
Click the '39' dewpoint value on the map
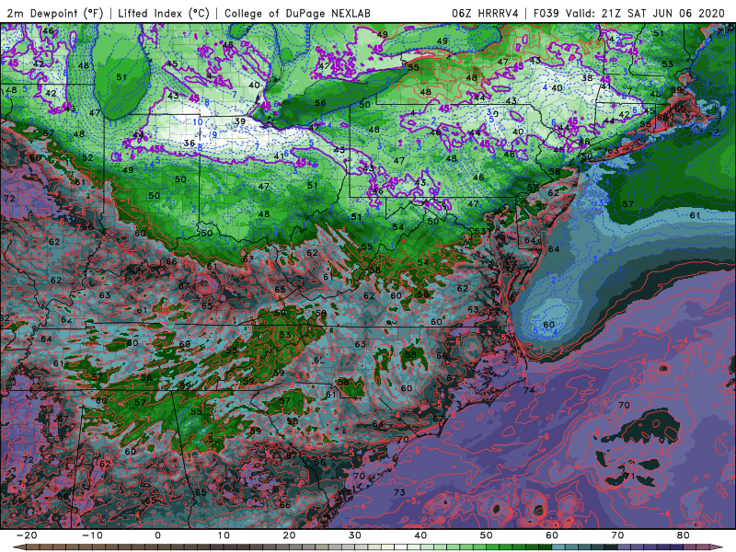point(240,121)
